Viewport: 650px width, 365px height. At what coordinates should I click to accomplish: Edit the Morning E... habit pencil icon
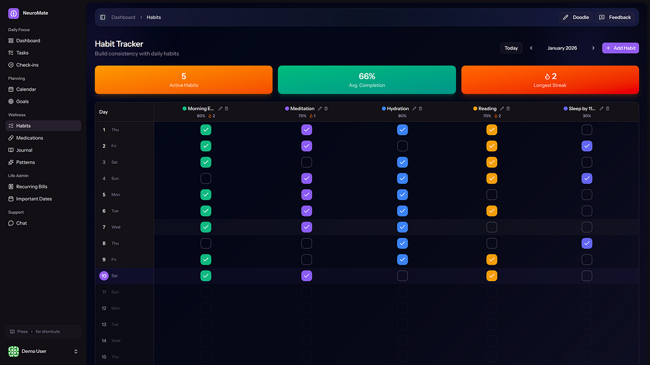tap(221, 108)
